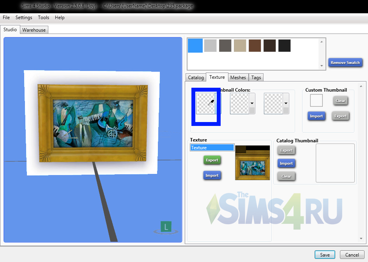Click the green texture Export button

tap(212, 160)
